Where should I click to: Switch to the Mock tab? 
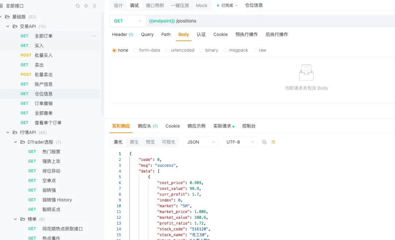(202, 5)
